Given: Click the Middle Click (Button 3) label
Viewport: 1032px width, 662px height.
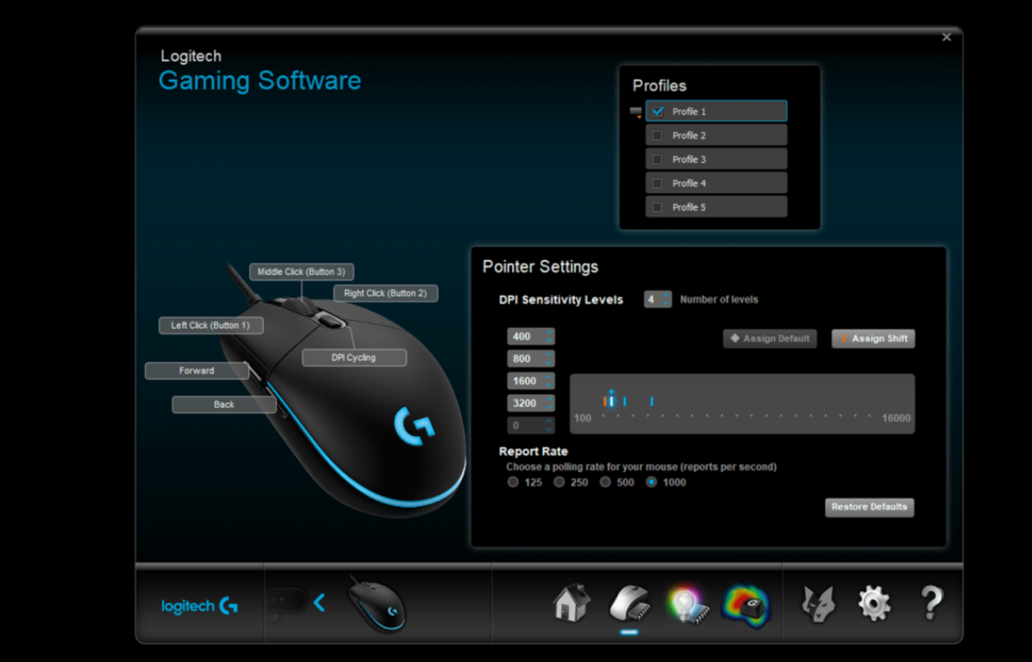Looking at the screenshot, I should 301,272.
